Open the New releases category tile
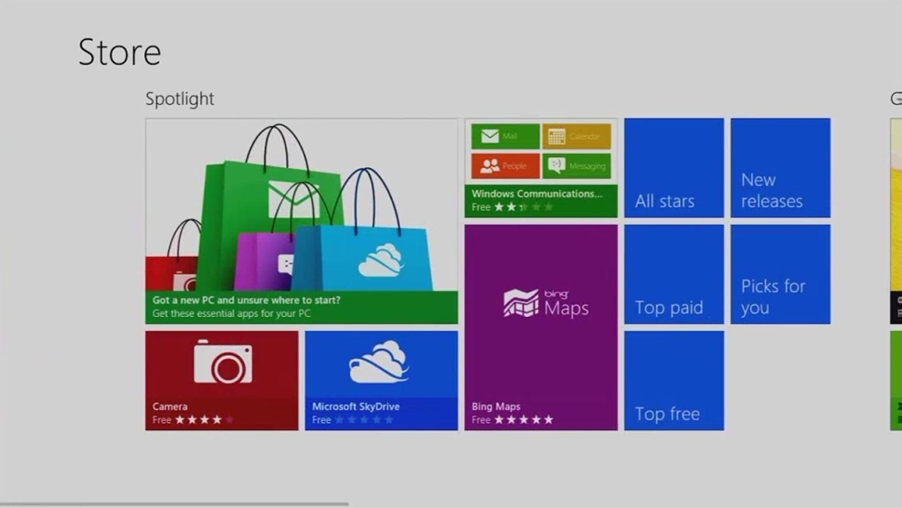This screenshot has height=507, width=902. (781, 168)
